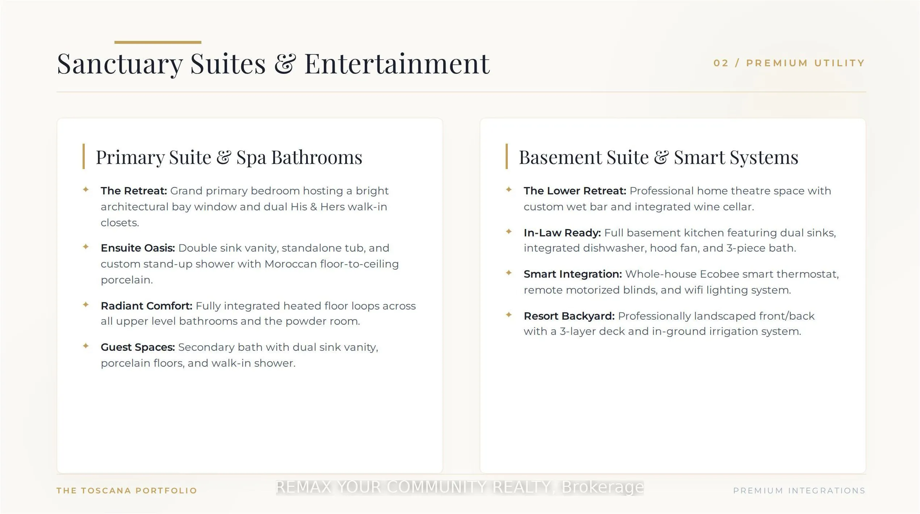Image resolution: width=920 pixels, height=514 pixels.
Task: Click the 02 / PREMIUM UTILITY section label
Action: (x=789, y=63)
